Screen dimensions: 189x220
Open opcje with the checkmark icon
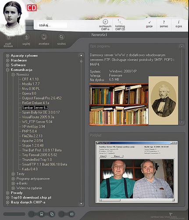150,22
